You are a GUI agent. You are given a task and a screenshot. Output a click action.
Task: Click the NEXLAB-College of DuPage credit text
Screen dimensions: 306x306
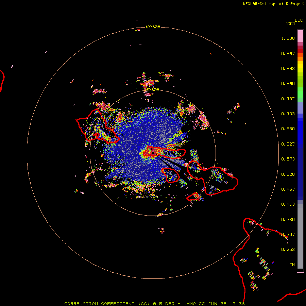coord(271,4)
